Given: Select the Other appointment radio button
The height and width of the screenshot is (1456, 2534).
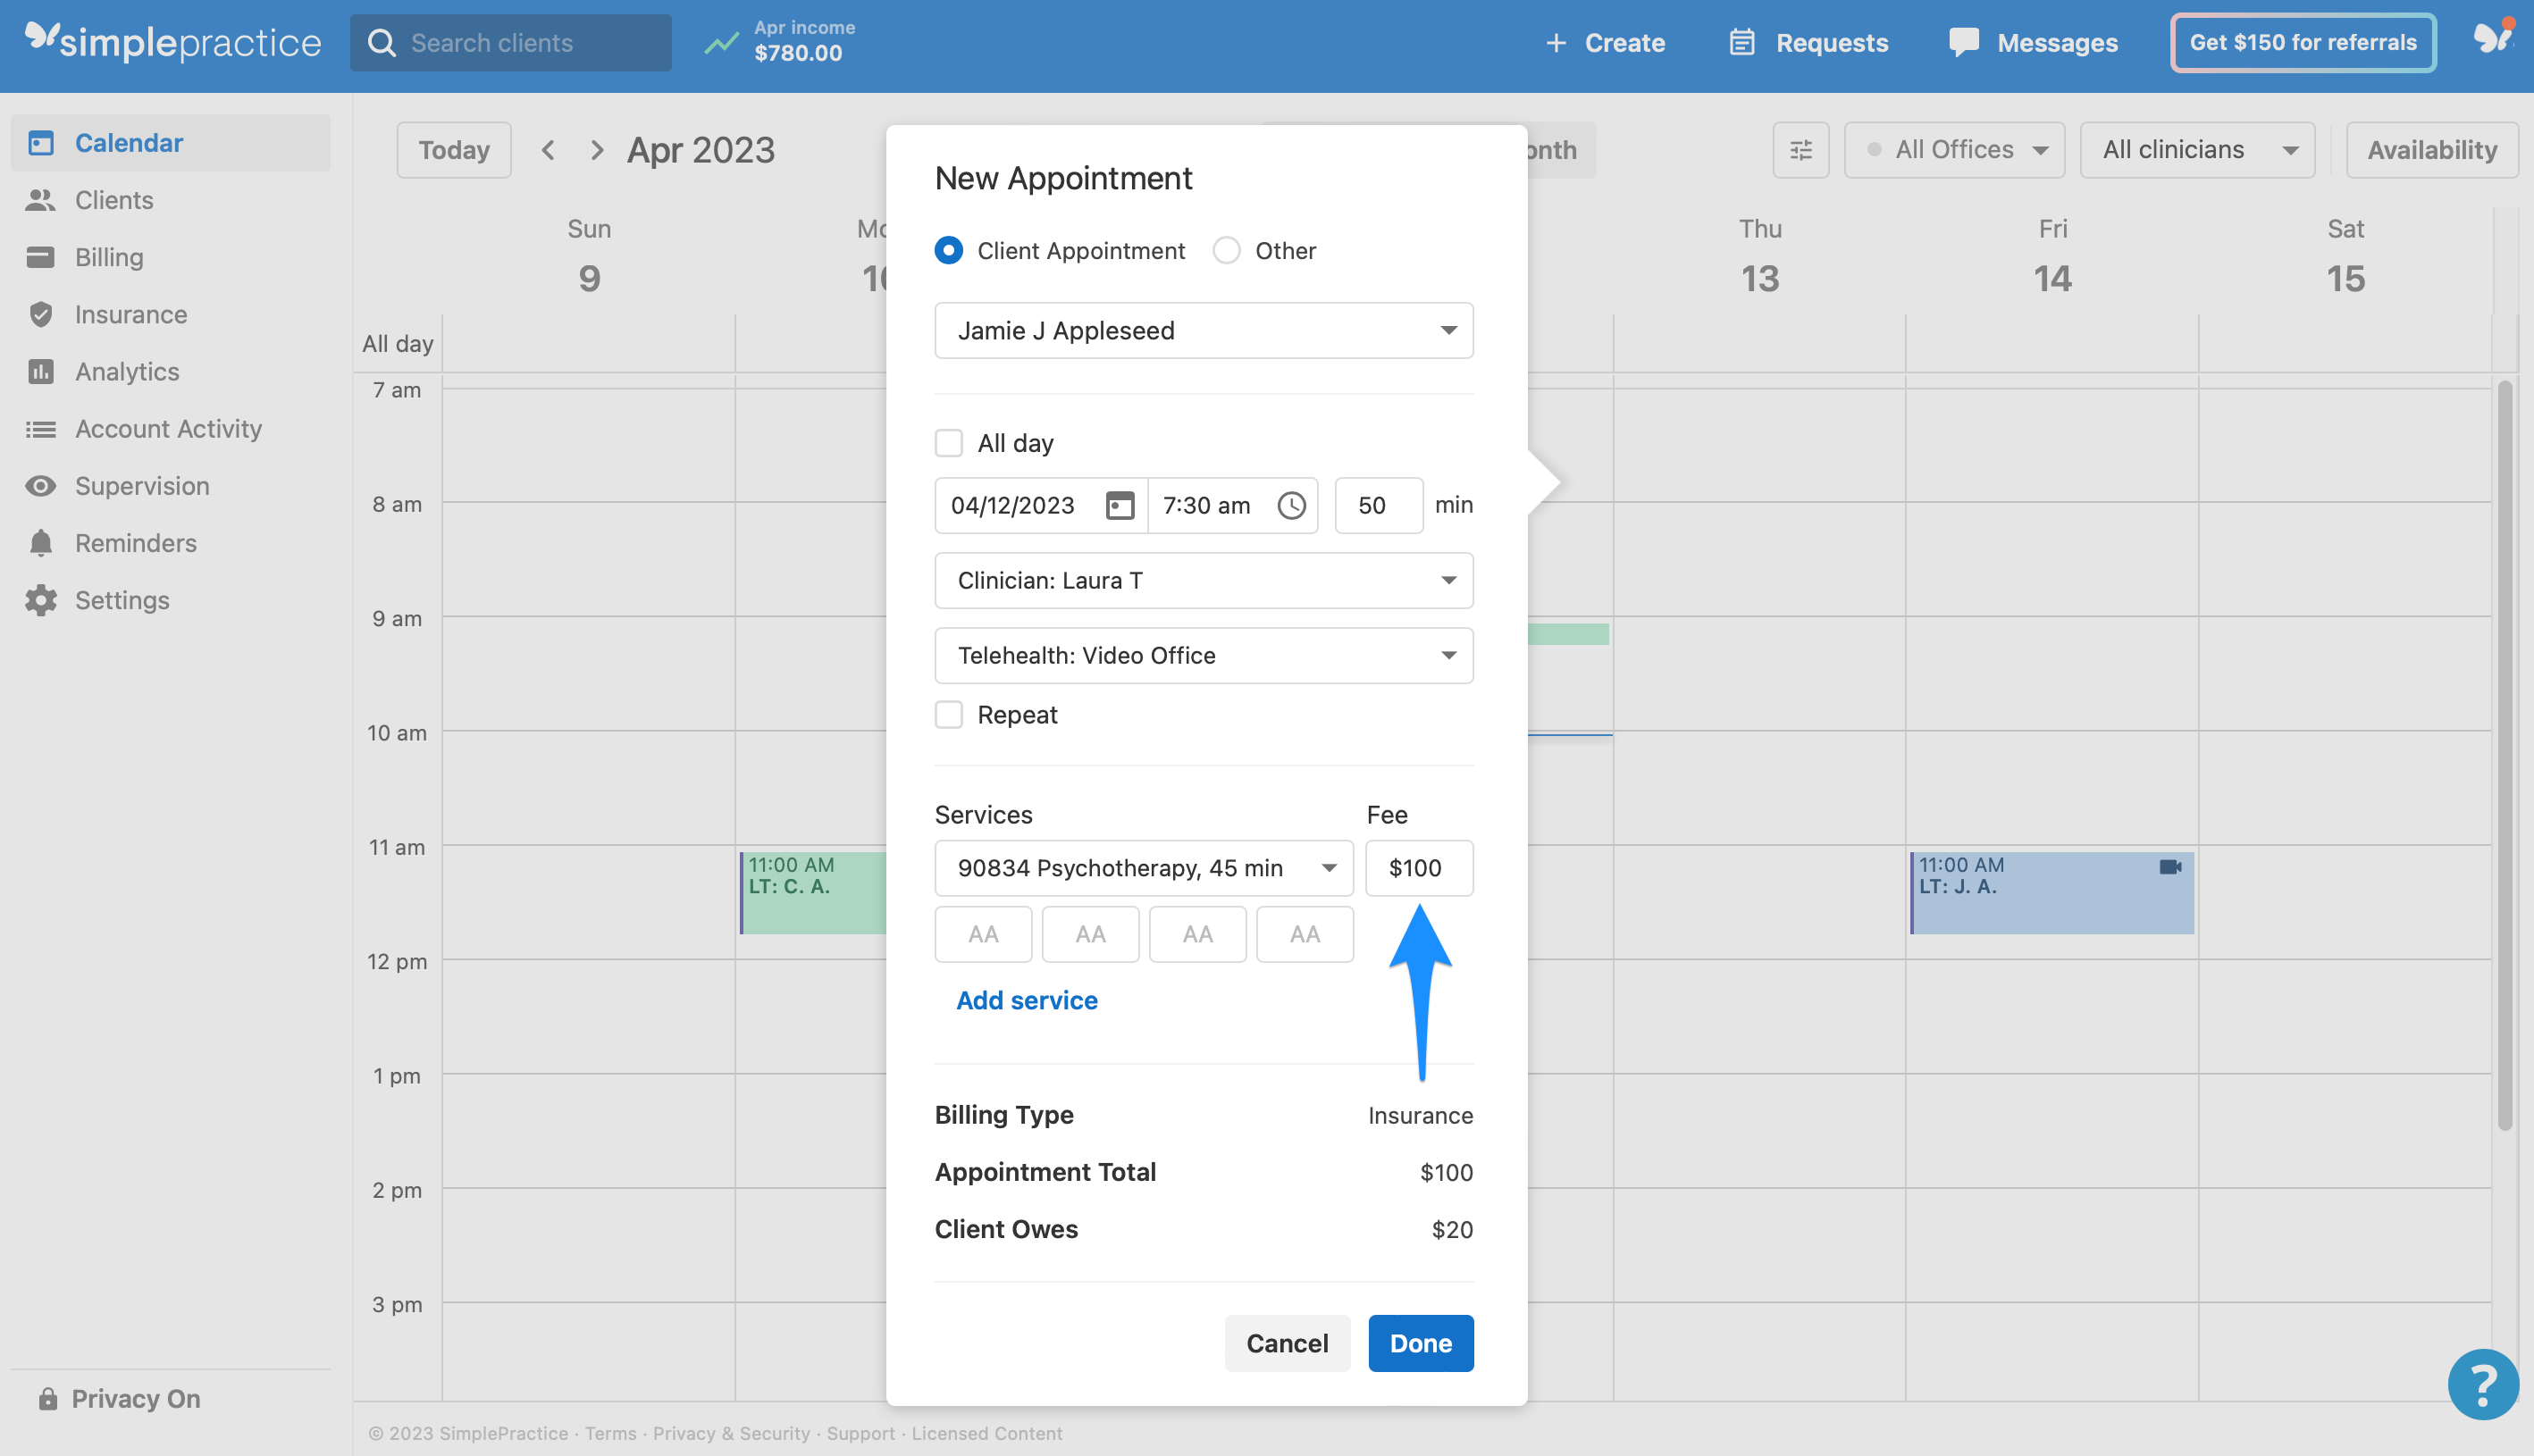Looking at the screenshot, I should pyautogui.click(x=1226, y=250).
